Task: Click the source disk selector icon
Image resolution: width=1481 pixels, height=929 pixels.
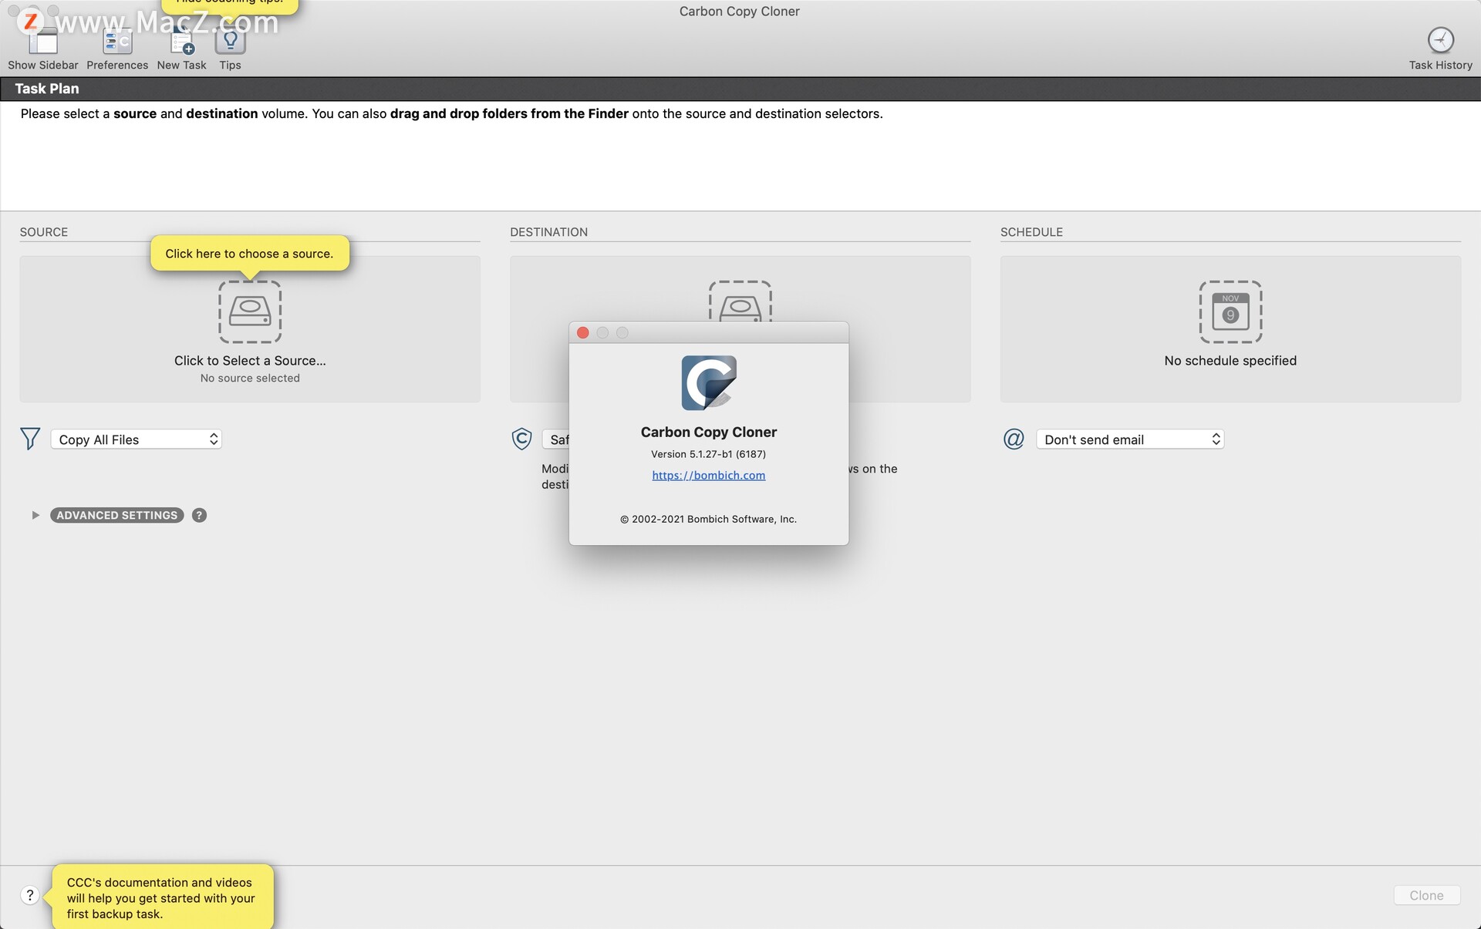Action: [250, 311]
